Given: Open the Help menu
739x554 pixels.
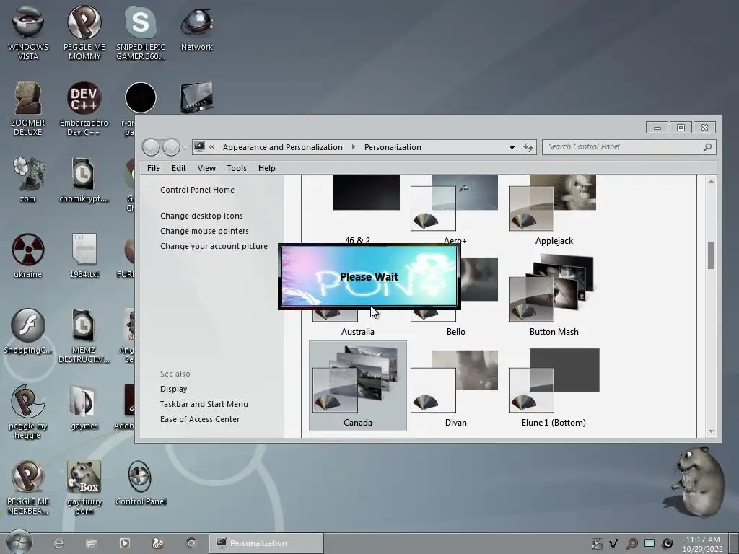Looking at the screenshot, I should [267, 168].
